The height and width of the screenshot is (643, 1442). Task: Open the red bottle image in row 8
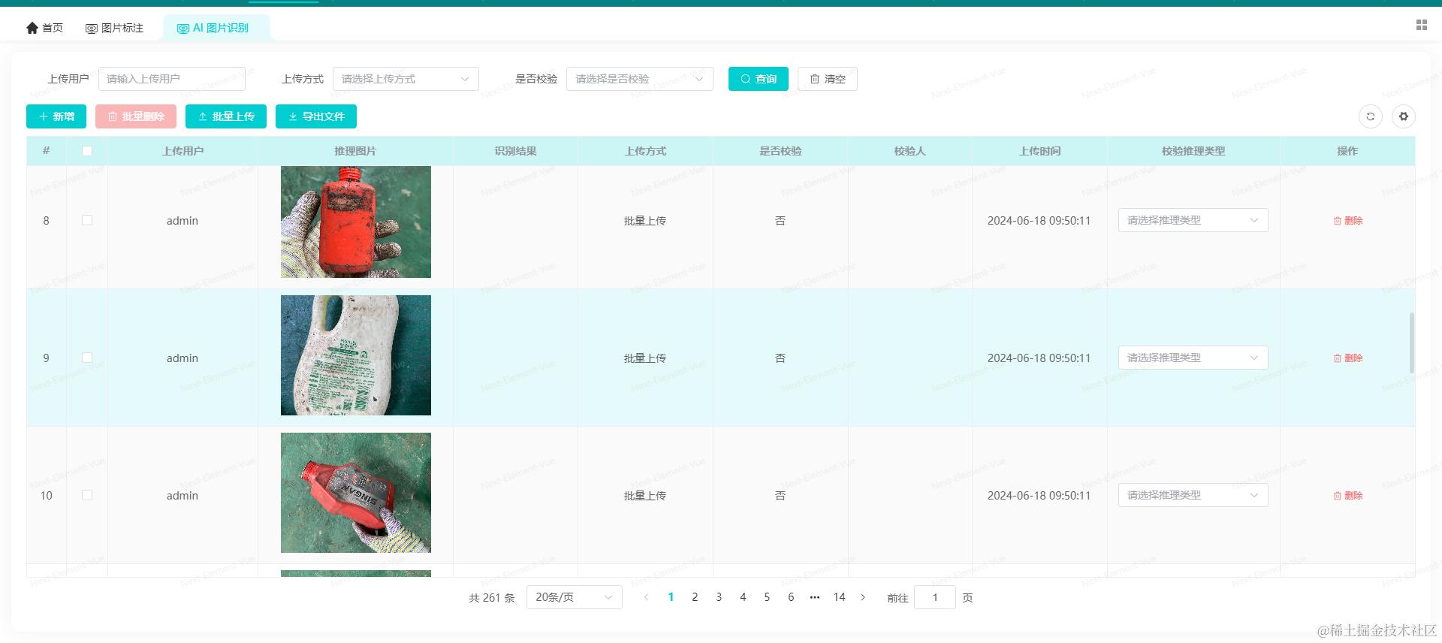(356, 222)
